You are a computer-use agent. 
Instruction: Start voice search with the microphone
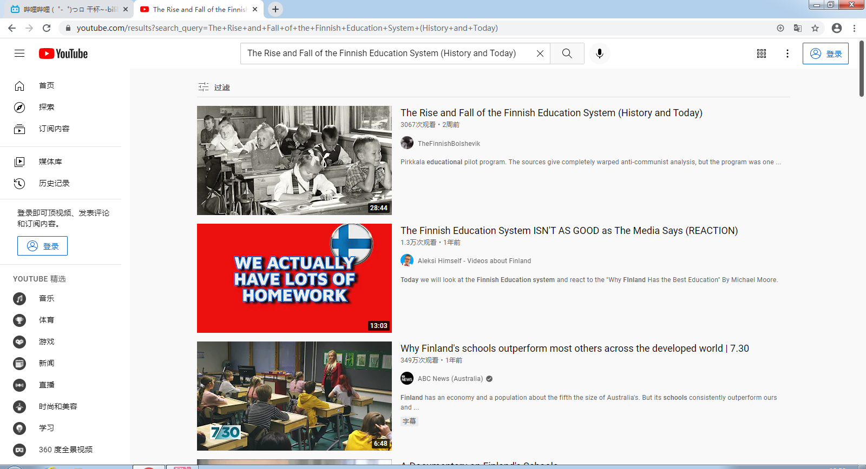(x=599, y=53)
